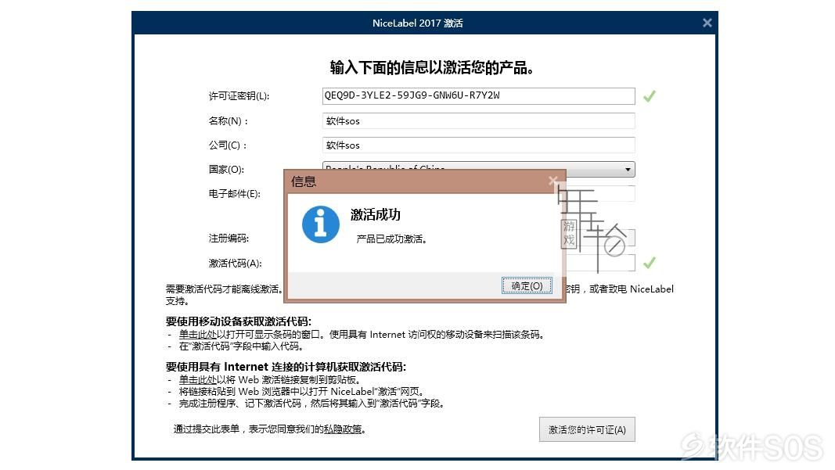This screenshot has width=835, height=470.
Task: Close the 信息 dialog with its X
Action: [x=552, y=181]
